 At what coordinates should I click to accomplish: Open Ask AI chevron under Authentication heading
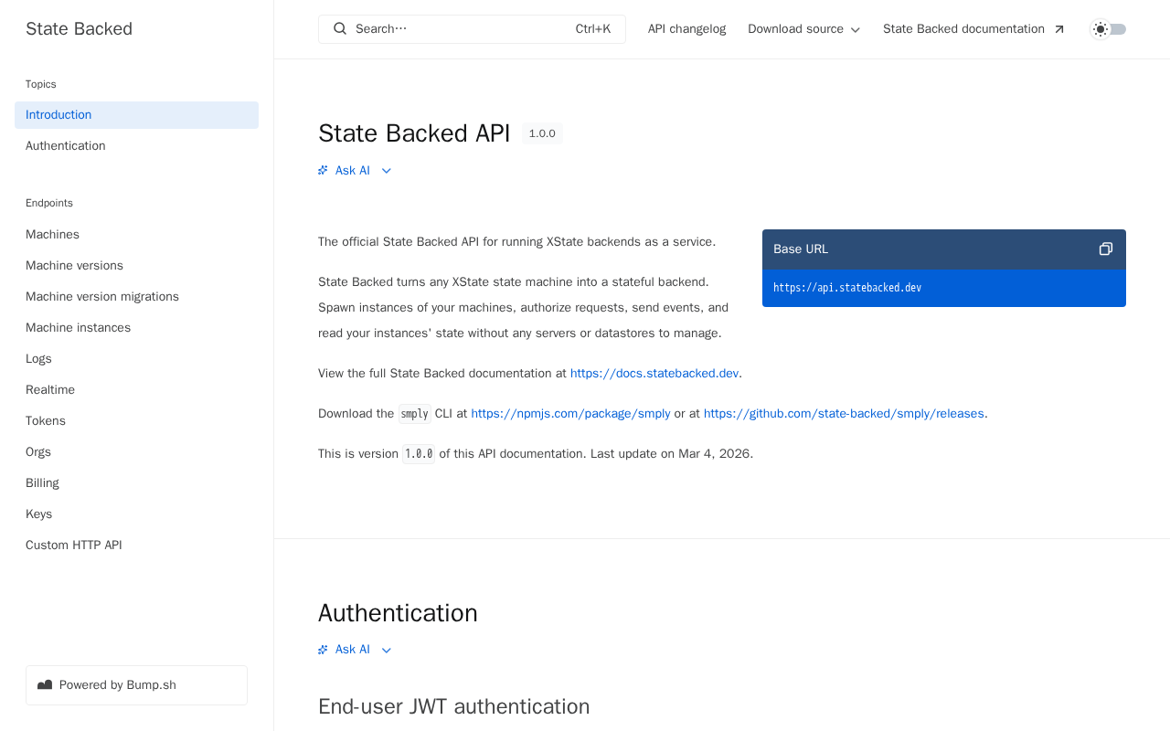[387, 650]
